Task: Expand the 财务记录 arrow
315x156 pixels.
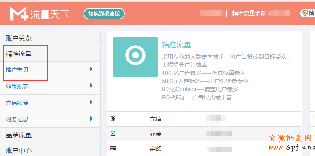Action: point(91,119)
